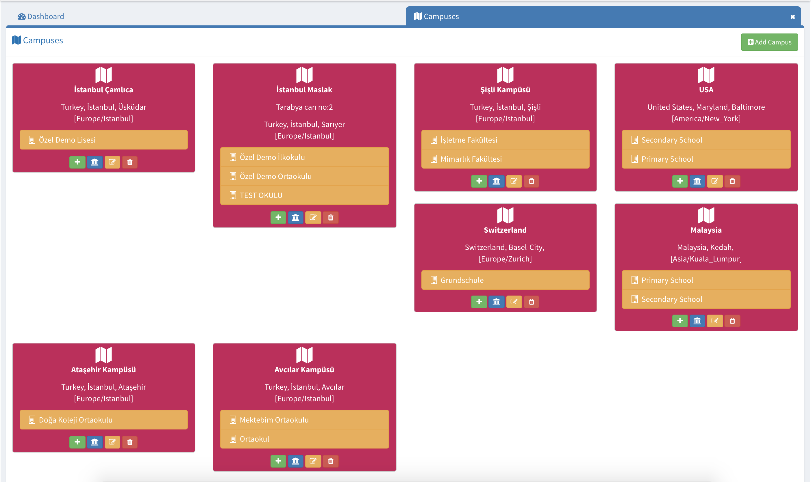Click trash delete icon on USA card

[x=732, y=181]
